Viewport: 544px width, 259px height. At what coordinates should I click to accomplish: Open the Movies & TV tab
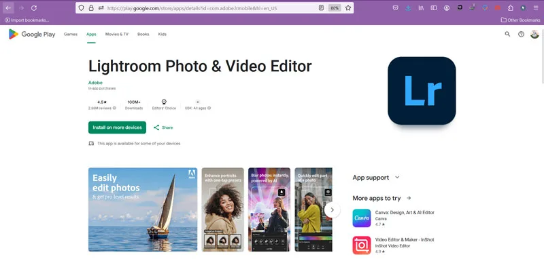pos(116,34)
